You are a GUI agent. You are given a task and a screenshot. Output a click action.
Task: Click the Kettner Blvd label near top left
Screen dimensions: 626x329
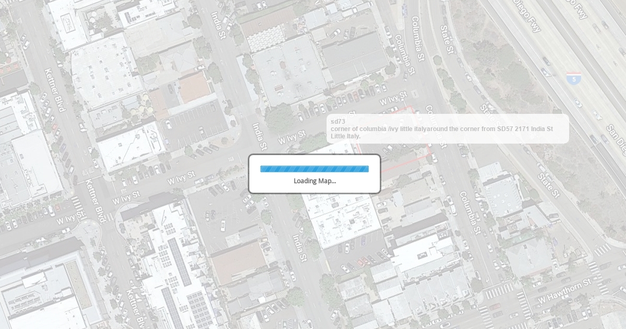[55, 89]
